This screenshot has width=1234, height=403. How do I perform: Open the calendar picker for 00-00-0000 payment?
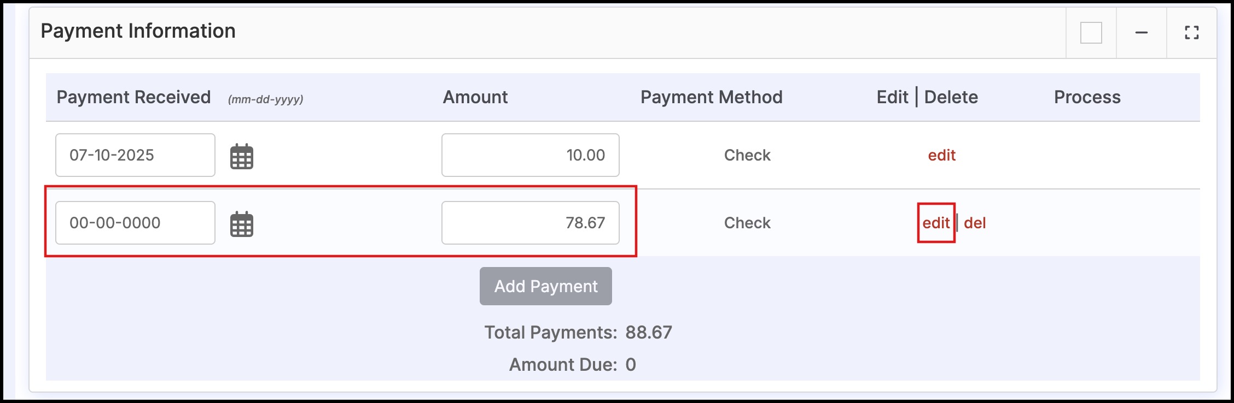241,224
